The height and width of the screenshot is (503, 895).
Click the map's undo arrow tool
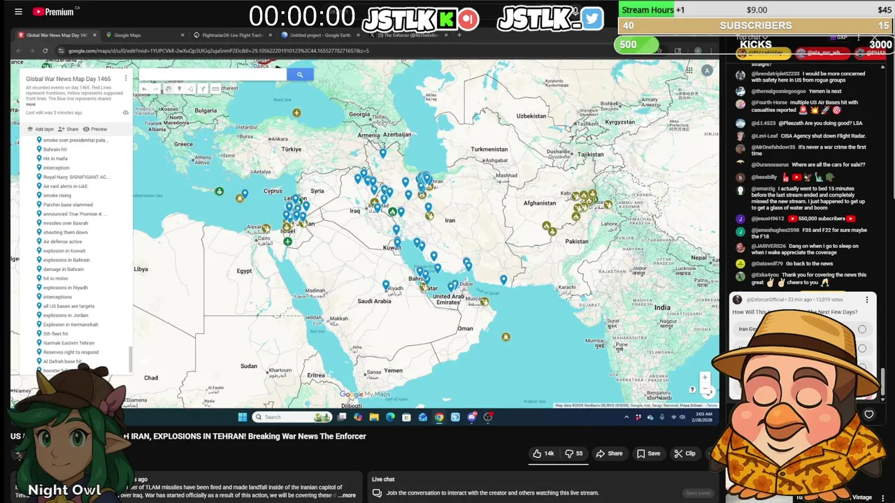click(x=144, y=89)
